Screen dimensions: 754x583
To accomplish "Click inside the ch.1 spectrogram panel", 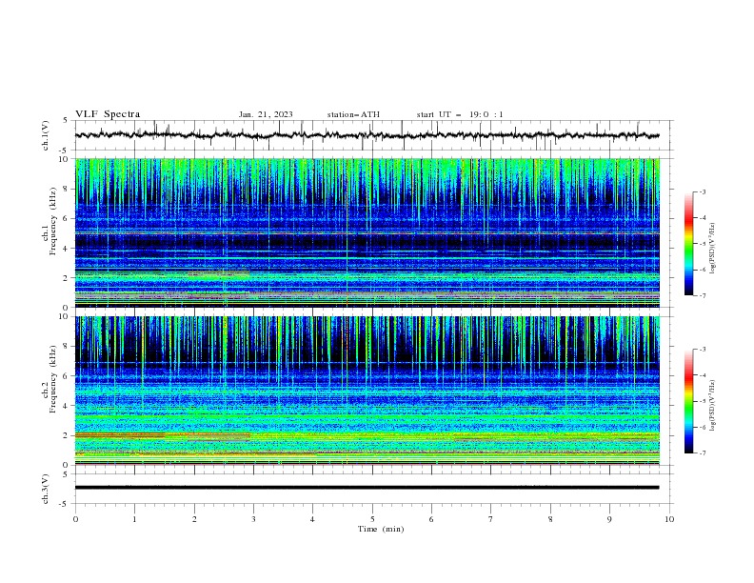I will coord(367,232).
